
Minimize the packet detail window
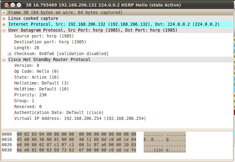[12, 5]
